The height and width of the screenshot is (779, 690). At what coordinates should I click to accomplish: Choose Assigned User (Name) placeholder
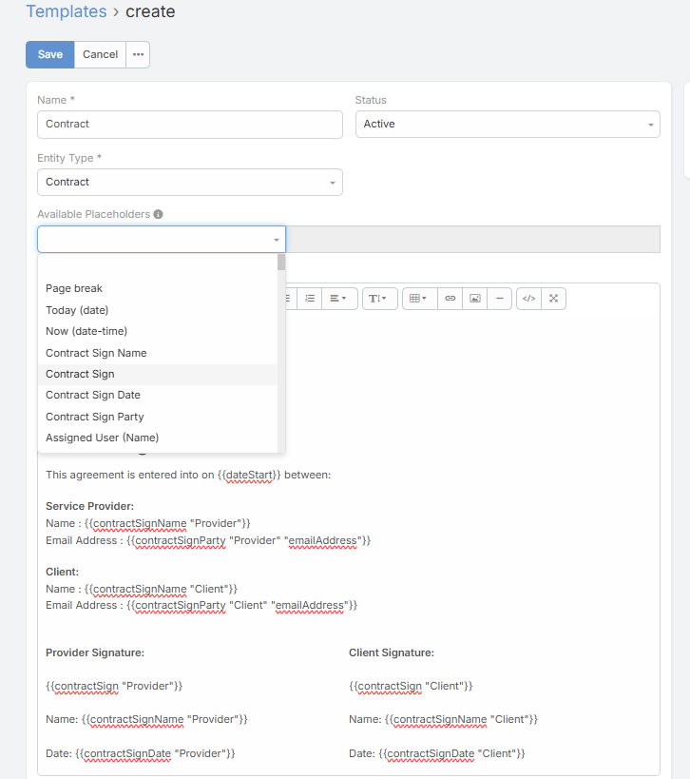[x=102, y=438]
